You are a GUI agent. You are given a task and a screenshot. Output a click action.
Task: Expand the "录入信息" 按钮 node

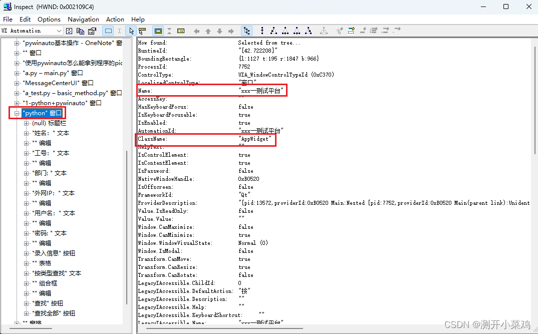(26, 253)
